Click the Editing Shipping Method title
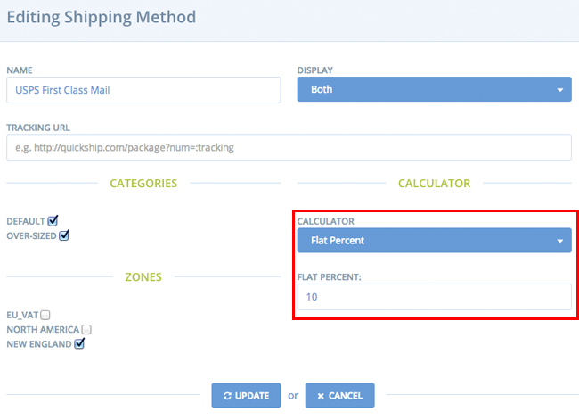This screenshot has height=420, width=579. 102,17
